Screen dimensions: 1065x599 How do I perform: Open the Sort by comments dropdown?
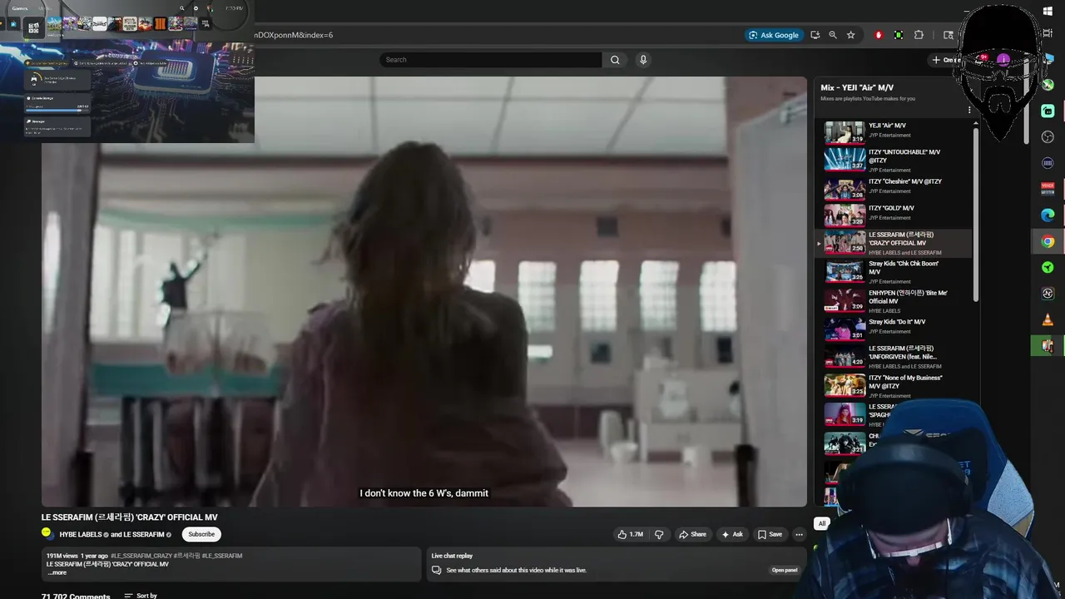[141, 596]
